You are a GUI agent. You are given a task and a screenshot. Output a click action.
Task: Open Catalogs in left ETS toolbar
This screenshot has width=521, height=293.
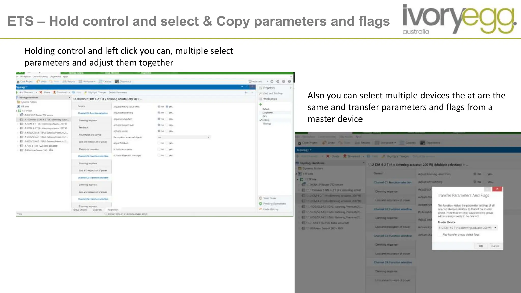pyautogui.click(x=105, y=81)
